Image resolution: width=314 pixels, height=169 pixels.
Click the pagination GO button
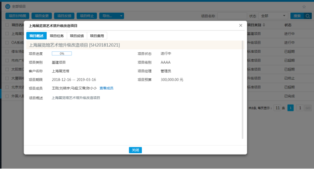(308, 108)
